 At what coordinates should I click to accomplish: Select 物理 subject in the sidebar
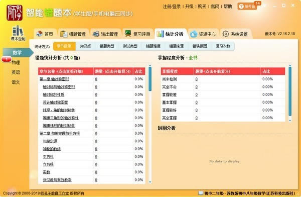point(16,62)
